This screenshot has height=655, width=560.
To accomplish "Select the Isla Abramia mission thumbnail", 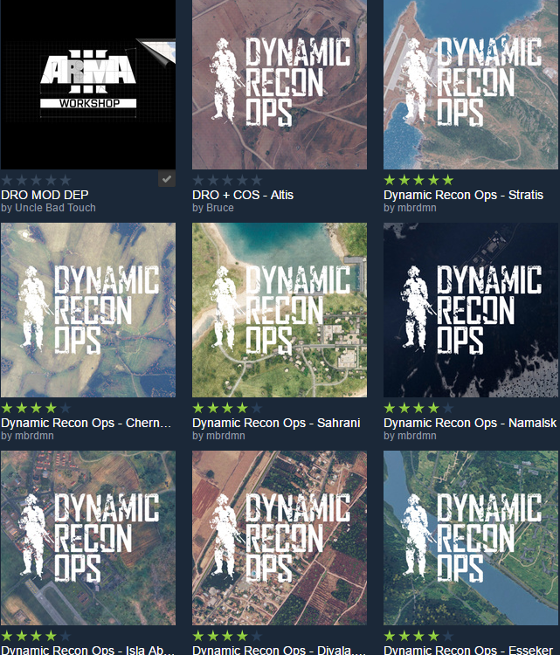I will [87, 537].
